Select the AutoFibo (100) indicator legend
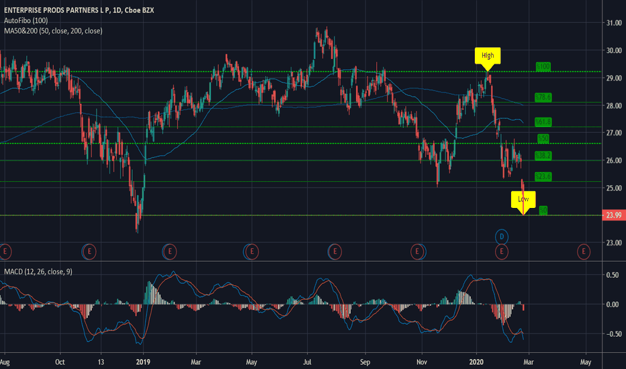This screenshot has width=626, height=369. (x=26, y=21)
